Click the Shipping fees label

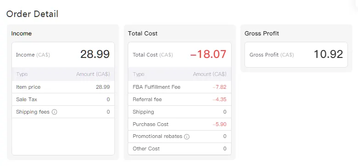(x=33, y=112)
